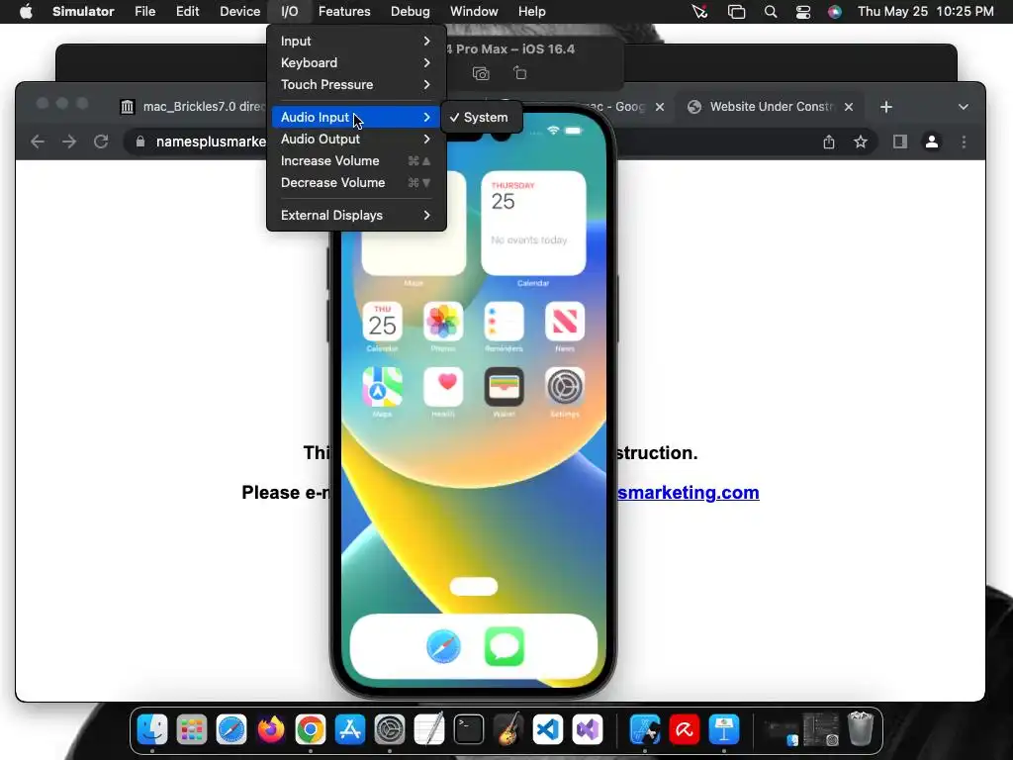Go back in Chrome
This screenshot has width=1013, height=760.
tap(38, 142)
